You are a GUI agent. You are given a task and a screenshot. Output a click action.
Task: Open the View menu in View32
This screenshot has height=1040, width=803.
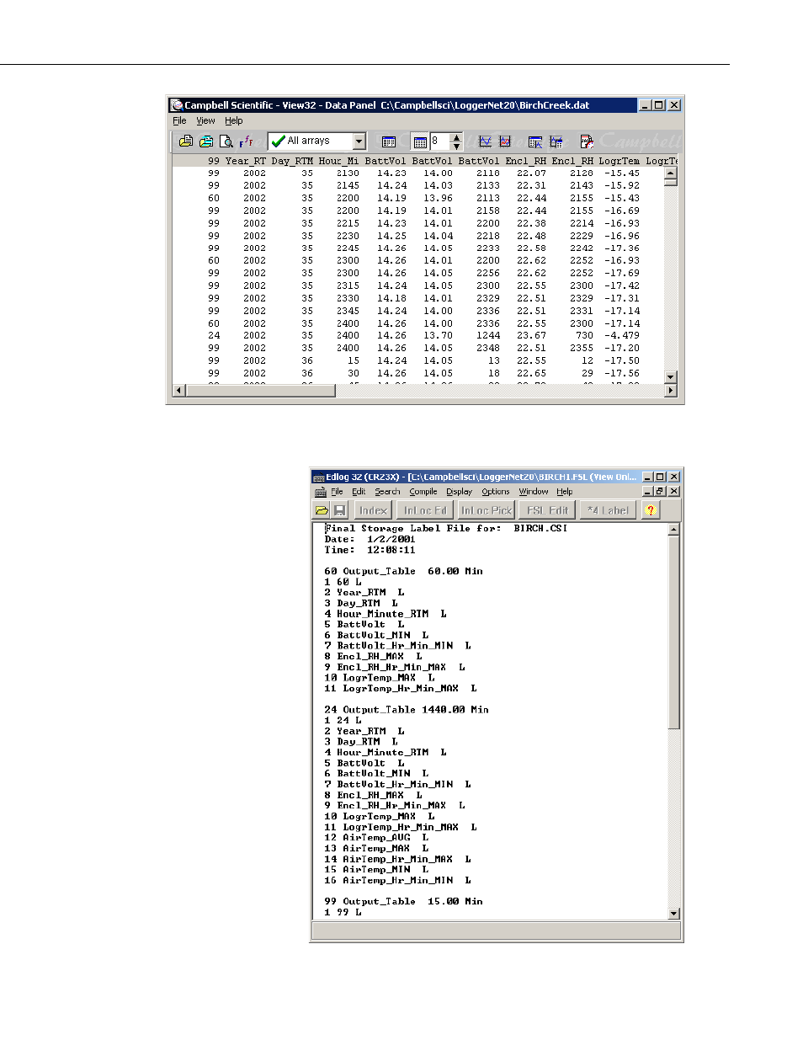(205, 121)
